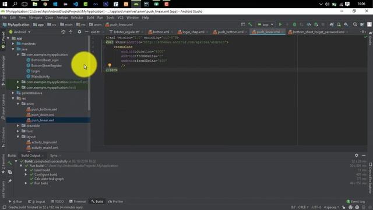
Task: Open the TODO tool window
Action: click(x=57, y=201)
